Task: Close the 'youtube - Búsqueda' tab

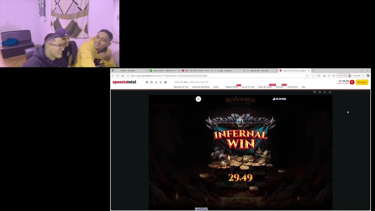Action: [146, 71]
